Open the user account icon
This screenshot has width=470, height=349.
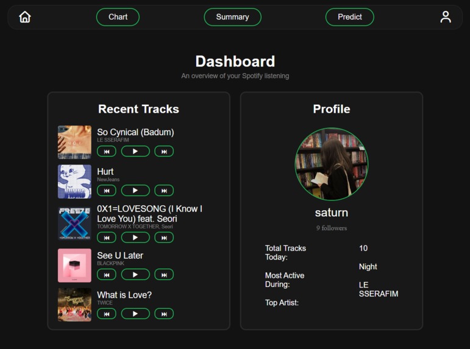[x=446, y=17]
